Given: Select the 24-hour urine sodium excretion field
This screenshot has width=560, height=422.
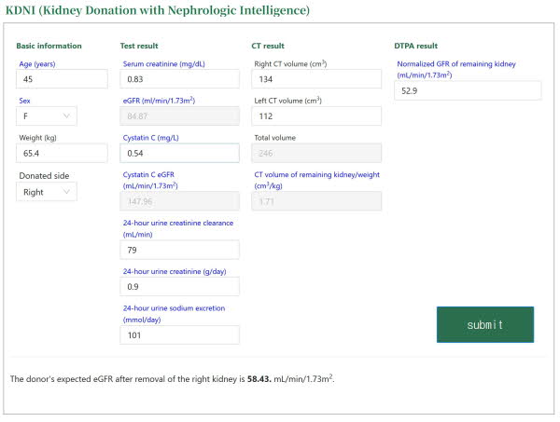Looking at the screenshot, I should click(179, 334).
